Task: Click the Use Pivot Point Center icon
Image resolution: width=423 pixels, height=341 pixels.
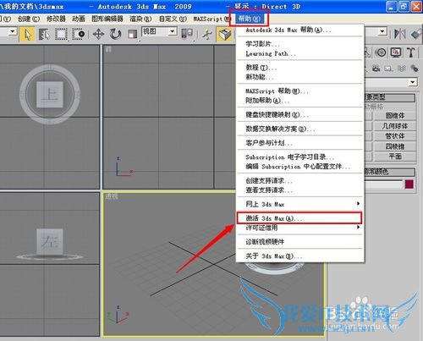Action: [x=187, y=35]
